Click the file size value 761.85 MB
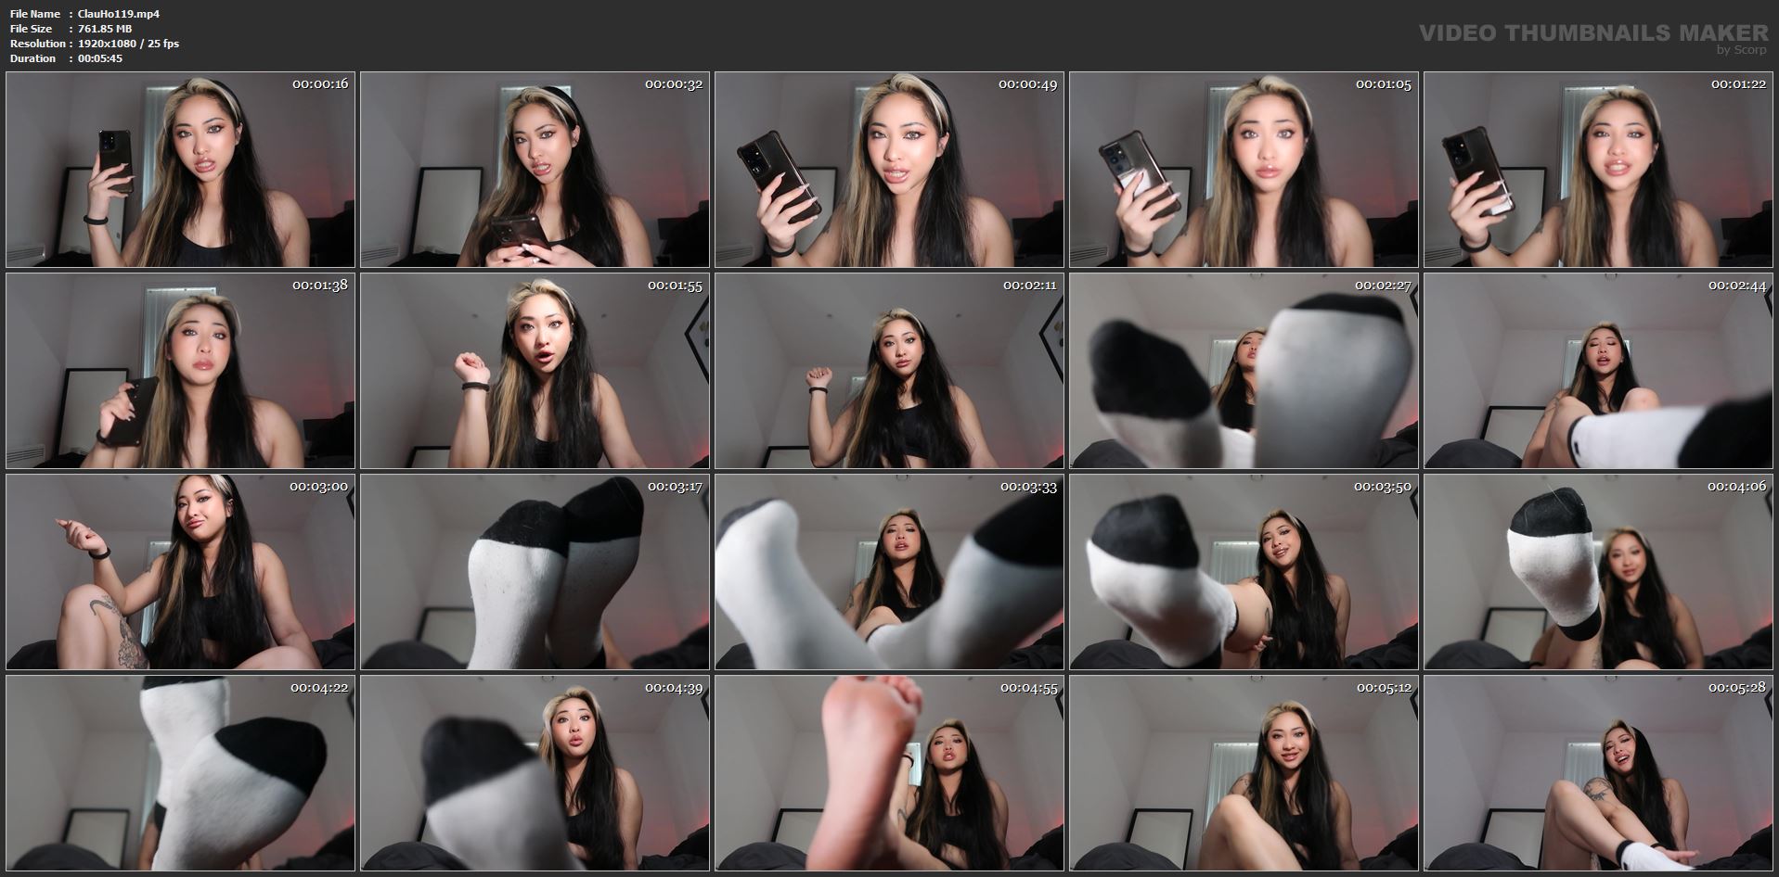This screenshot has height=877, width=1779. pos(105,29)
